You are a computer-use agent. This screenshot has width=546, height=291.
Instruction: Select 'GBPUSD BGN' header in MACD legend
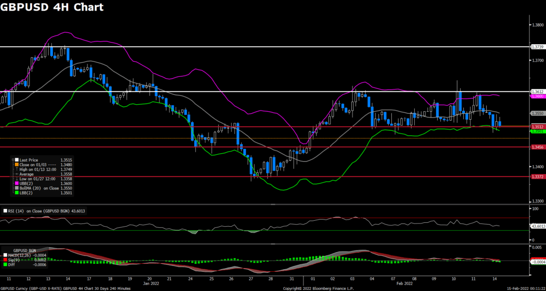(25, 250)
